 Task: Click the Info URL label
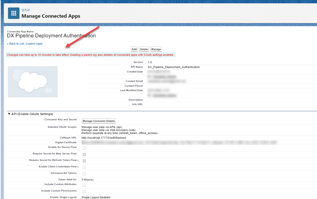(x=137, y=104)
